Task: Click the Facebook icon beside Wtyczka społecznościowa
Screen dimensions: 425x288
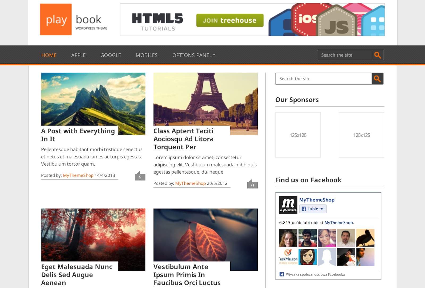Action: 282,274
